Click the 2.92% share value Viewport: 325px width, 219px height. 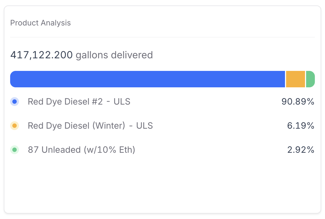pyautogui.click(x=300, y=150)
